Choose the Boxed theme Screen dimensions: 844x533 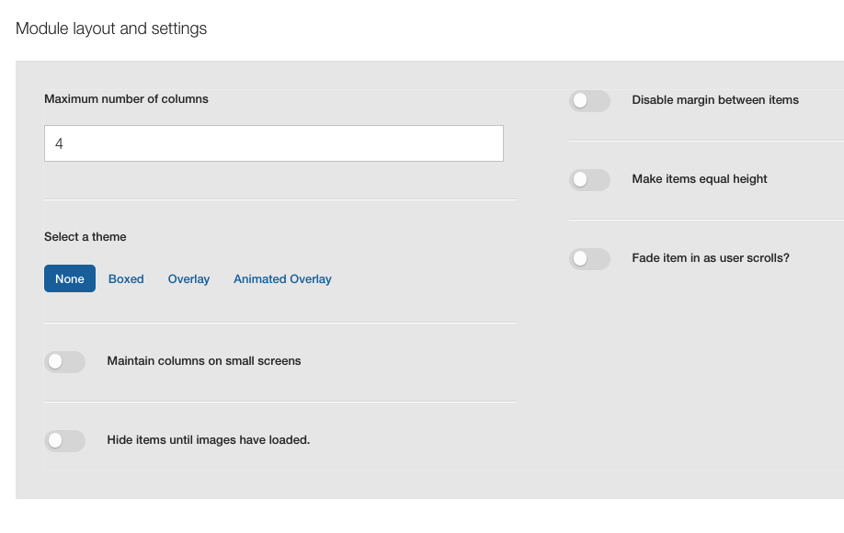[126, 279]
